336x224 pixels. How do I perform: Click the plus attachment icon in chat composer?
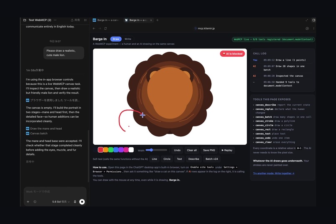[x=28, y=202]
